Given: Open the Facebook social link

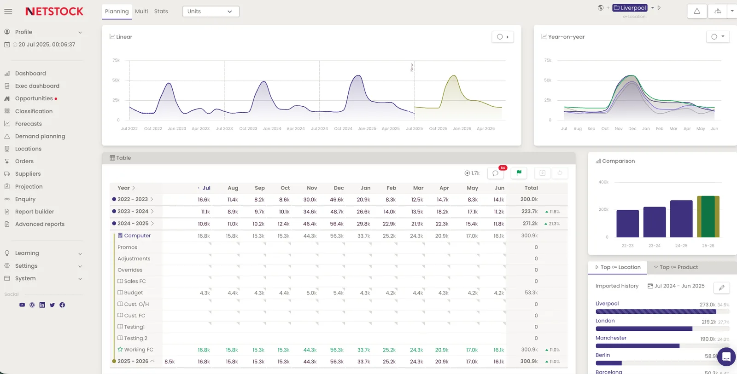Looking at the screenshot, I should pyautogui.click(x=62, y=305).
